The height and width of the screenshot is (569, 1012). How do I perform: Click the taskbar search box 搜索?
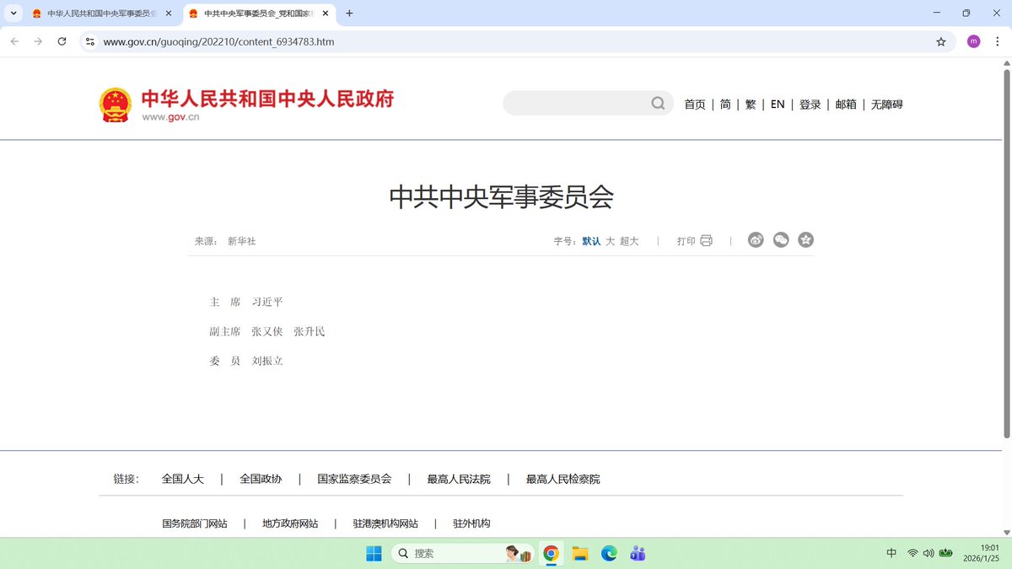pos(463,554)
